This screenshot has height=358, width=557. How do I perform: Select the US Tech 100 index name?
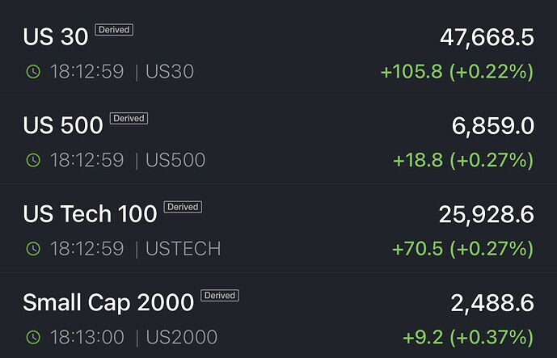pyautogui.click(x=90, y=214)
